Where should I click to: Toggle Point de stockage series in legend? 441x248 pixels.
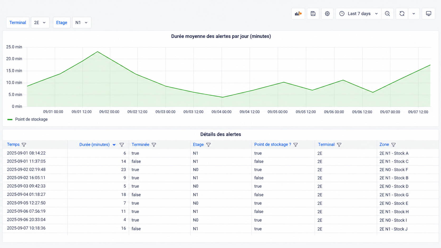[x=31, y=119]
